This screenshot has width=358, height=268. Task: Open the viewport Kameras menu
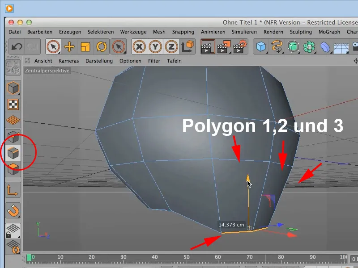tap(68, 61)
